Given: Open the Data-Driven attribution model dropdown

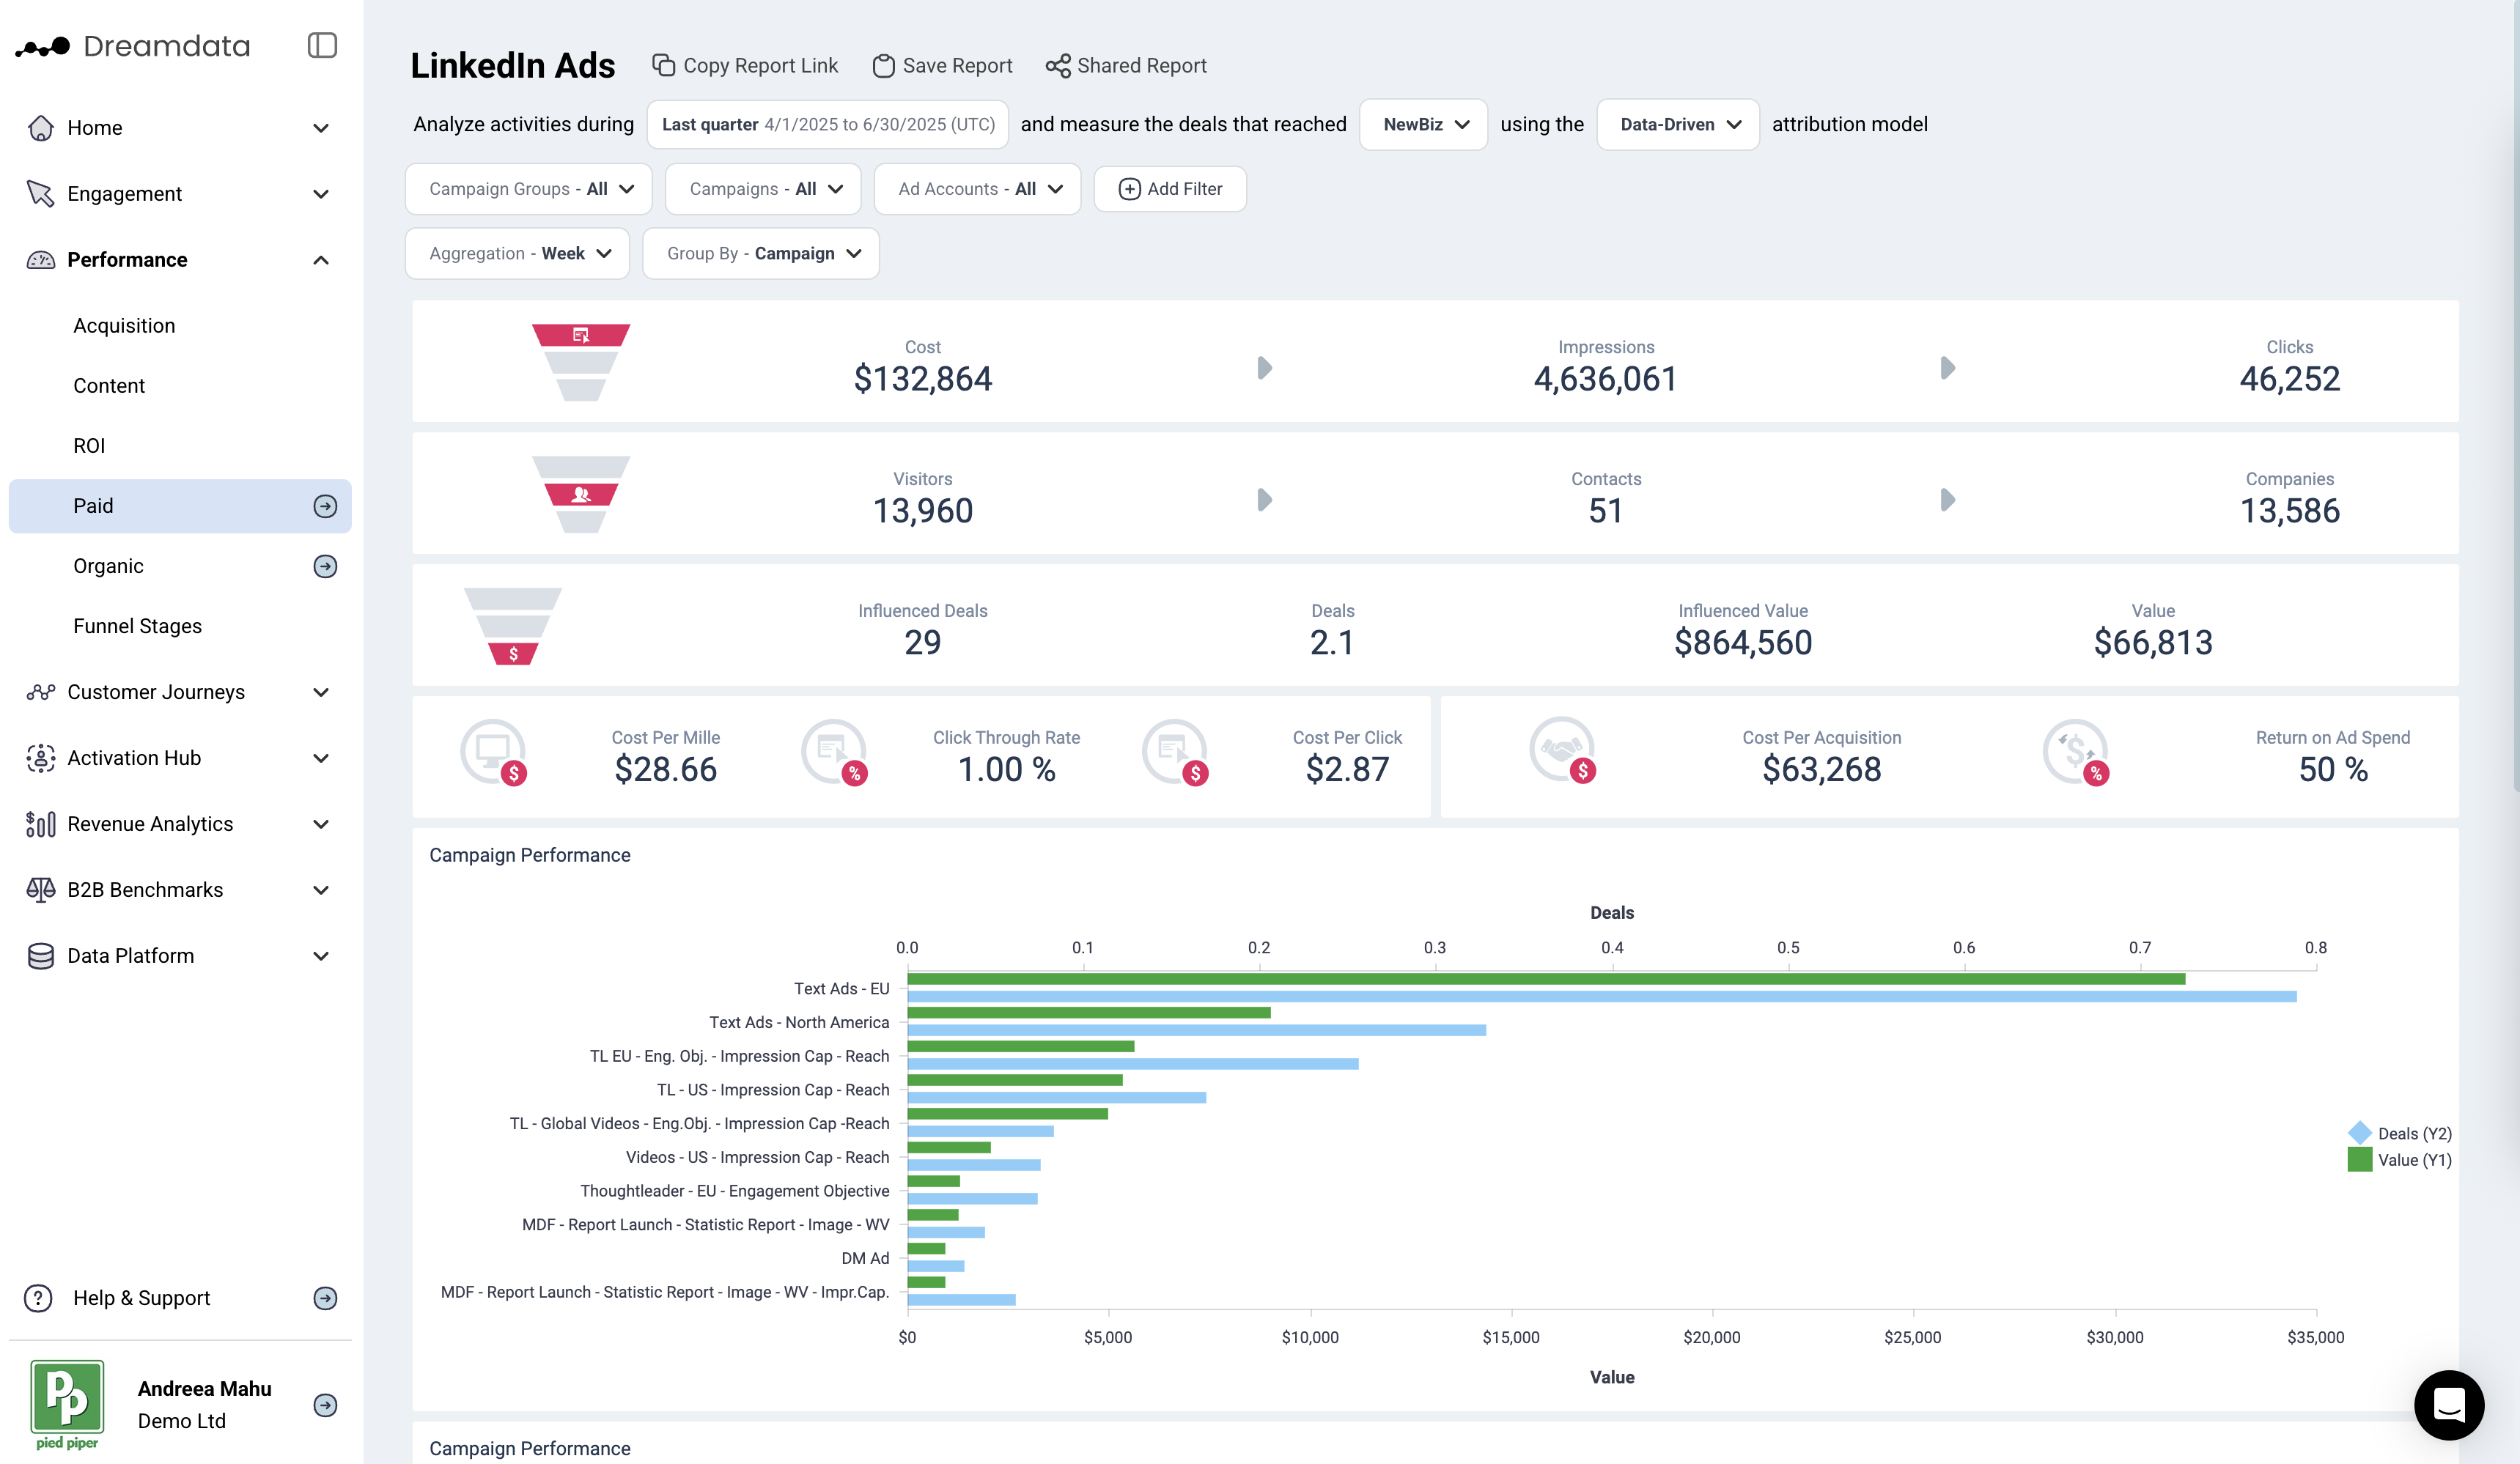Looking at the screenshot, I should point(1678,124).
